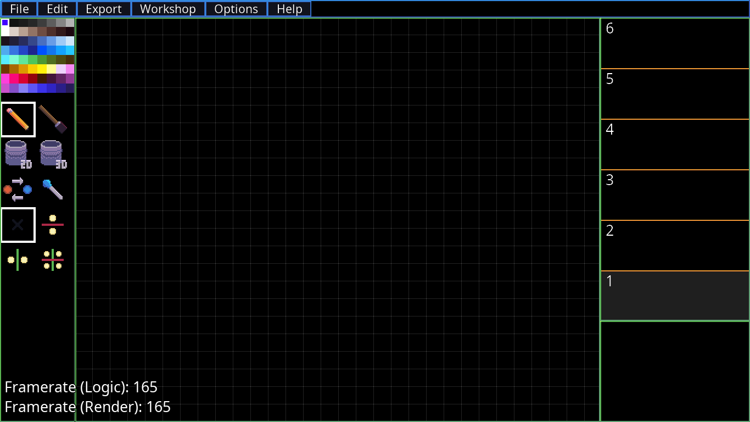Screen dimensions: 750x422
Task: Select the Brush tool
Action: point(53,119)
